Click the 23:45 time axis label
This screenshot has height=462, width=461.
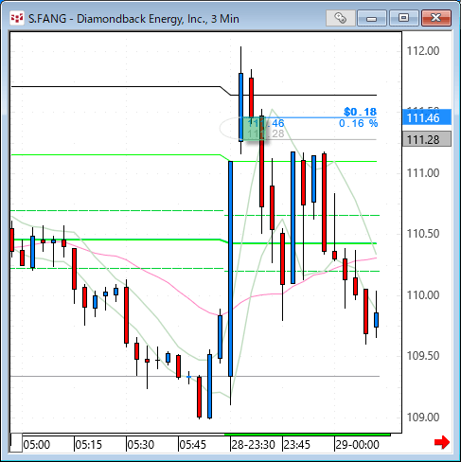coord(297,445)
